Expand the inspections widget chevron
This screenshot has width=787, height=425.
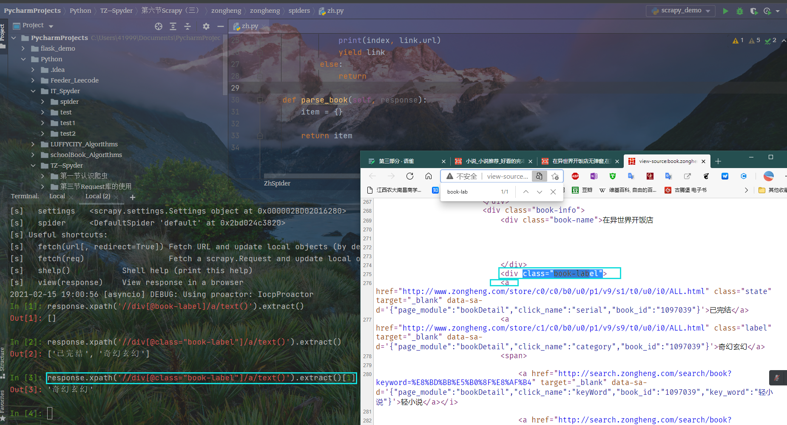coord(784,40)
